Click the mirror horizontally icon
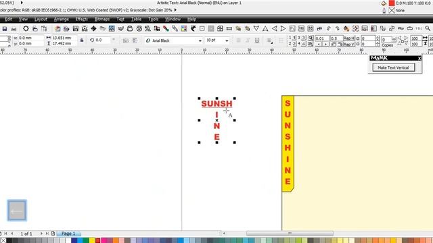Viewport: 433px width, 243px height. coord(126,40)
